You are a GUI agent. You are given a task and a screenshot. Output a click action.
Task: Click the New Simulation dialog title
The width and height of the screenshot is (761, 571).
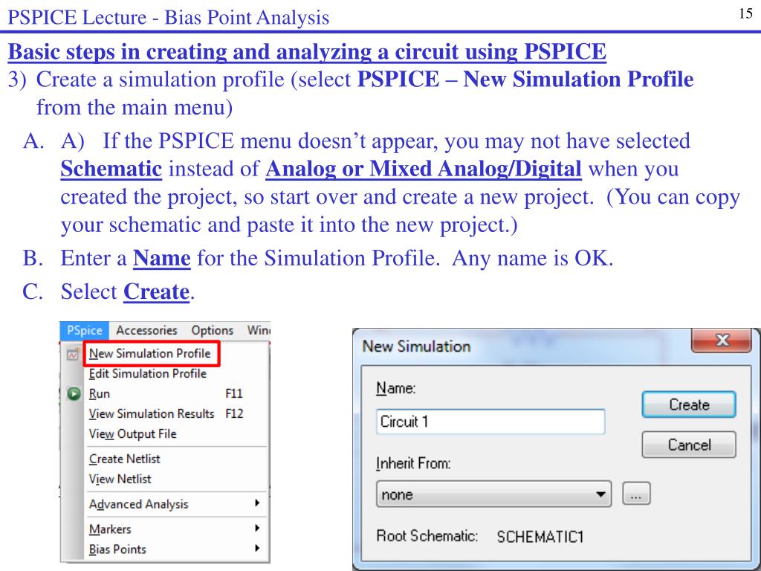pyautogui.click(x=416, y=346)
